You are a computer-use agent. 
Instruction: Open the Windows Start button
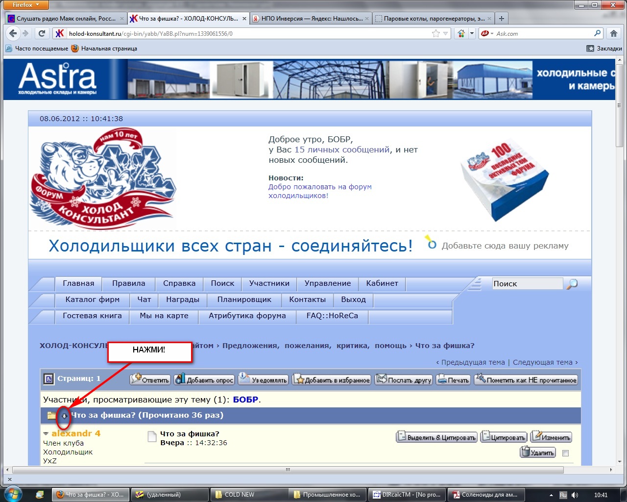click(x=13, y=494)
